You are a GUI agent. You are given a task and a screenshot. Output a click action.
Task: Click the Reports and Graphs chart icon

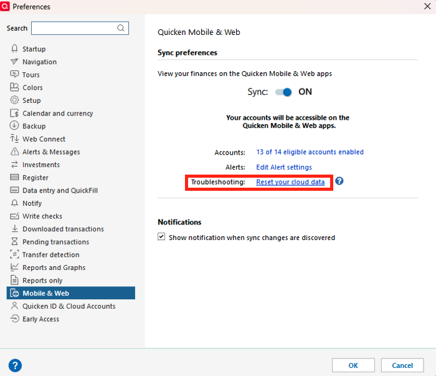tap(14, 267)
